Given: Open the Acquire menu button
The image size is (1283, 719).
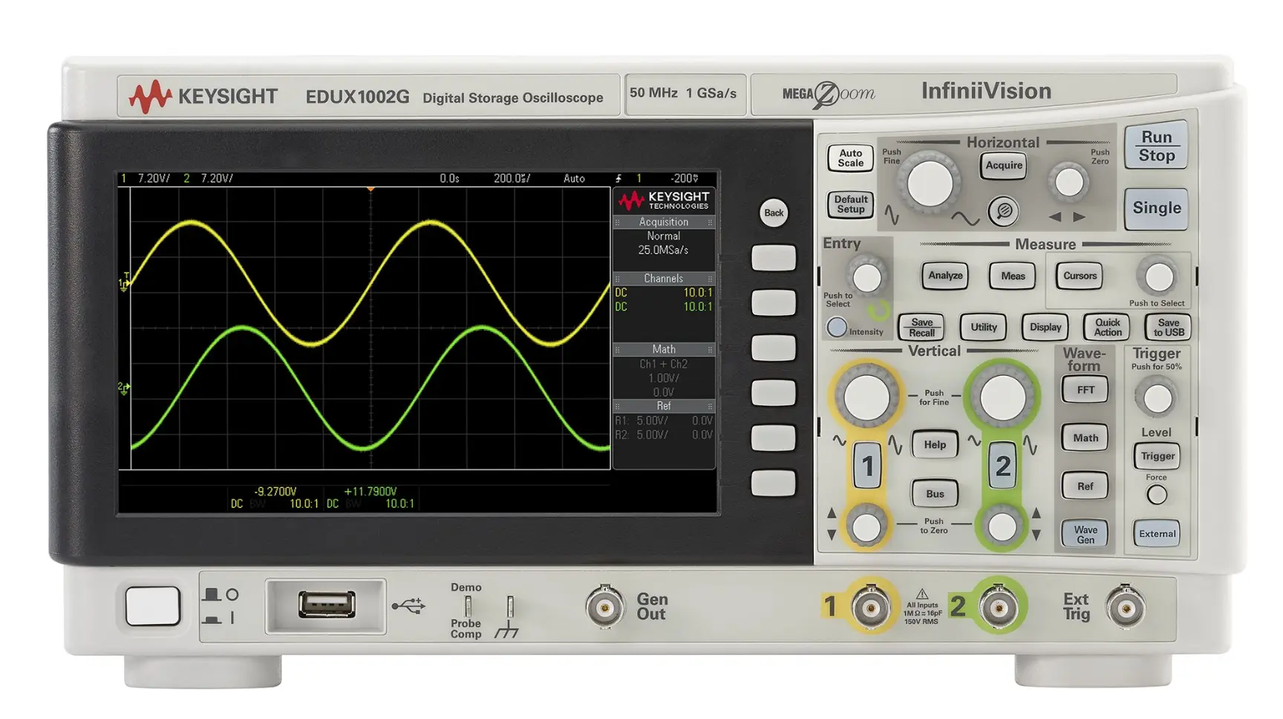Looking at the screenshot, I should tap(1004, 166).
